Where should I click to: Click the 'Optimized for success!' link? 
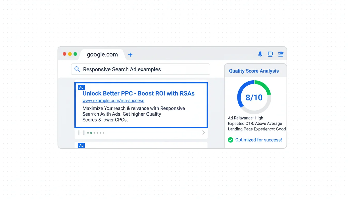coord(258,140)
